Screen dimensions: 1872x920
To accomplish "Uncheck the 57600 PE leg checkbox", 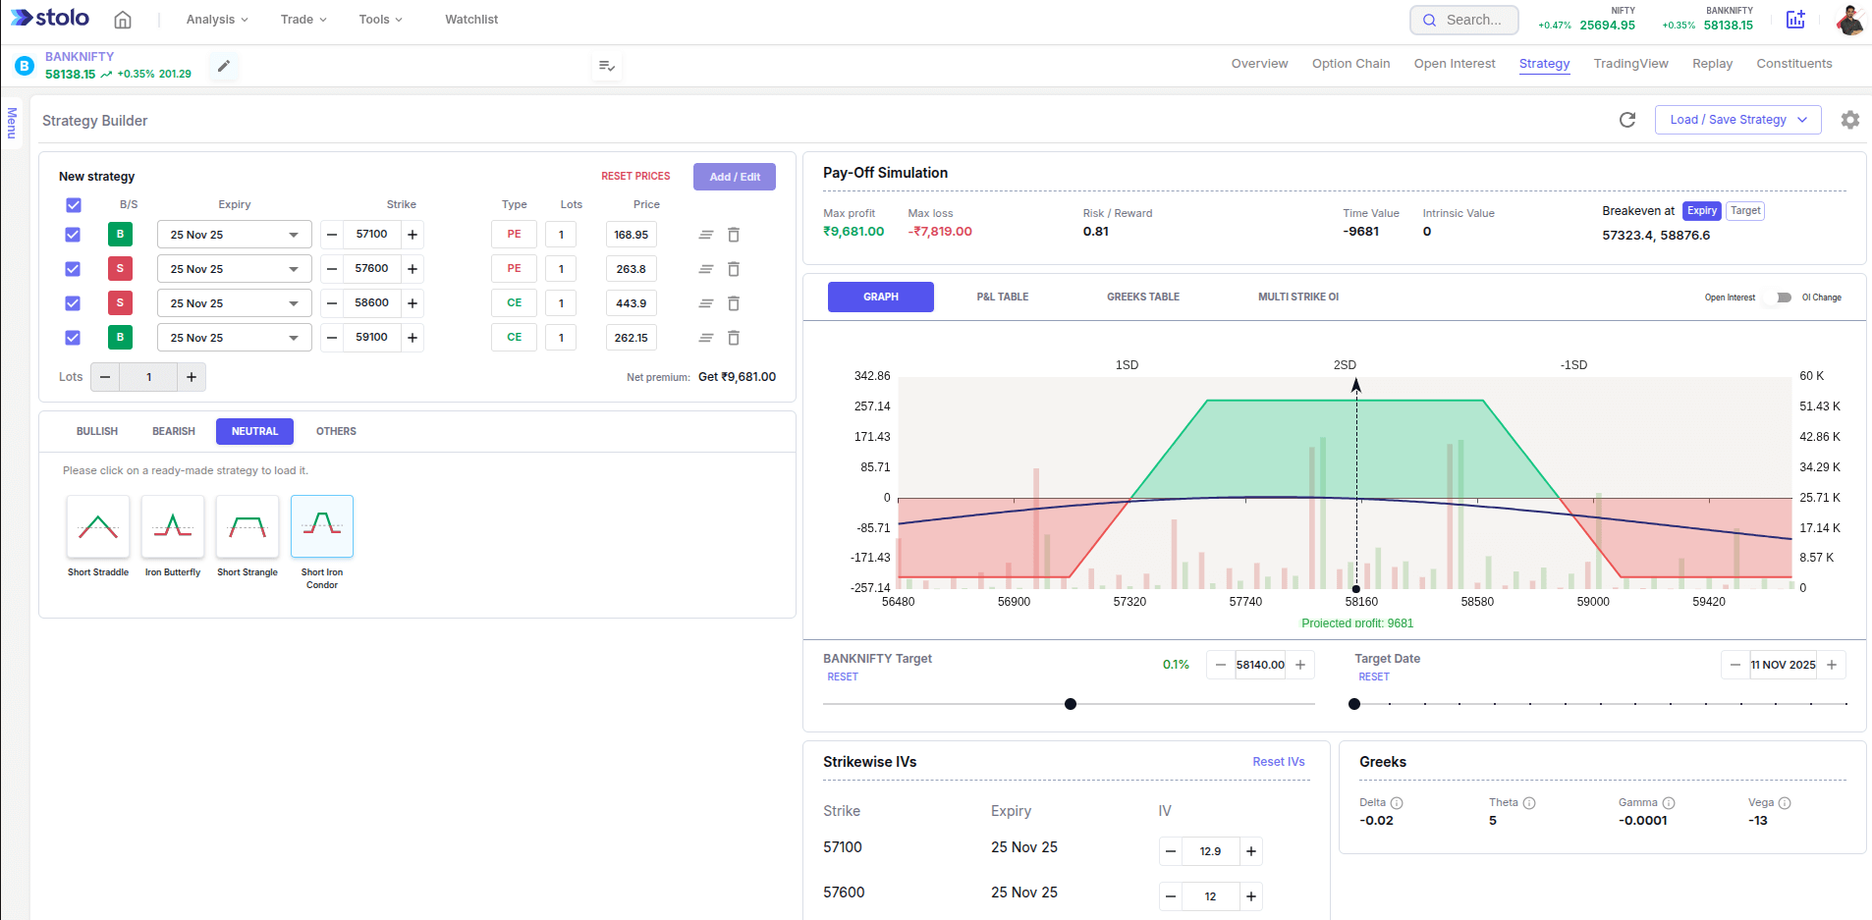I will (x=73, y=269).
